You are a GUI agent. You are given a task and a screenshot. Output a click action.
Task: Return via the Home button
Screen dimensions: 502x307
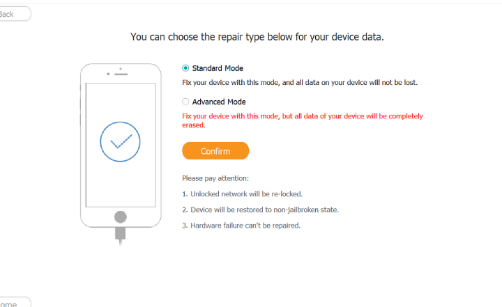pyautogui.click(x=14, y=303)
